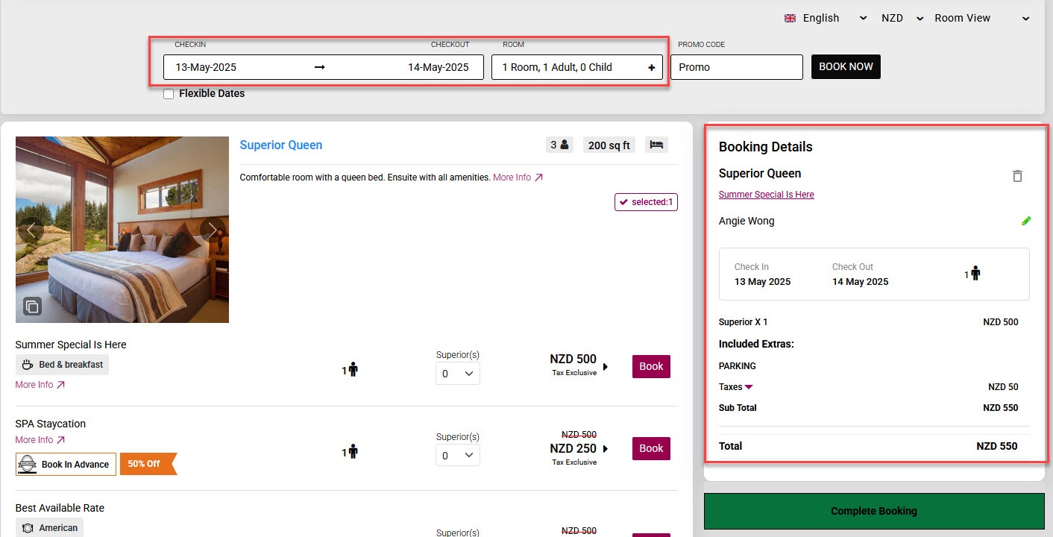The width and height of the screenshot is (1053, 537).
Task: Open the NZD currency dropdown
Action: (902, 18)
